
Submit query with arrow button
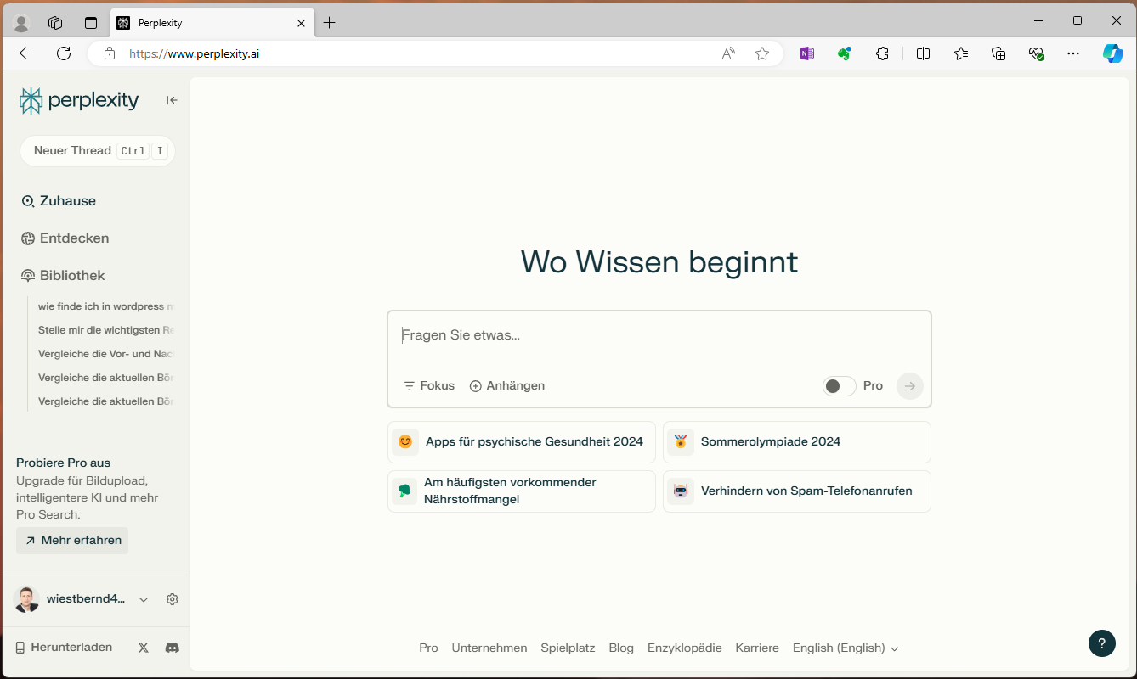910,386
